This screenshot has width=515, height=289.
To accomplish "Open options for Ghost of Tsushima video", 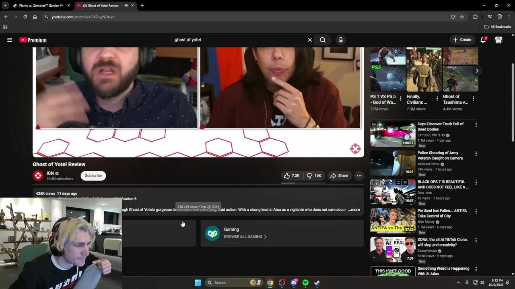I will (473, 98).
